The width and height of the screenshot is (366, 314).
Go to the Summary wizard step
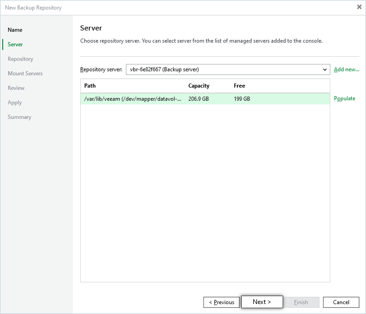[19, 117]
